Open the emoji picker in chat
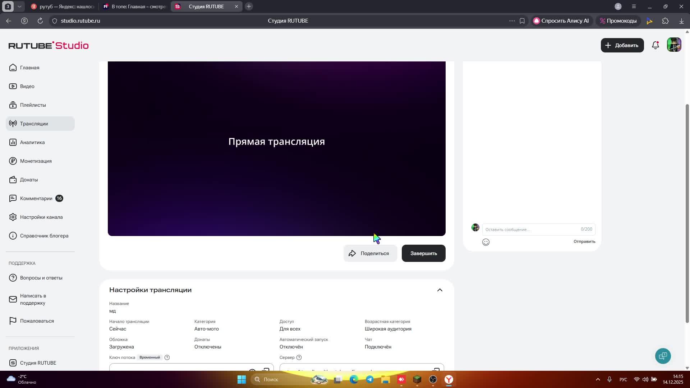The height and width of the screenshot is (388, 690). click(486, 242)
